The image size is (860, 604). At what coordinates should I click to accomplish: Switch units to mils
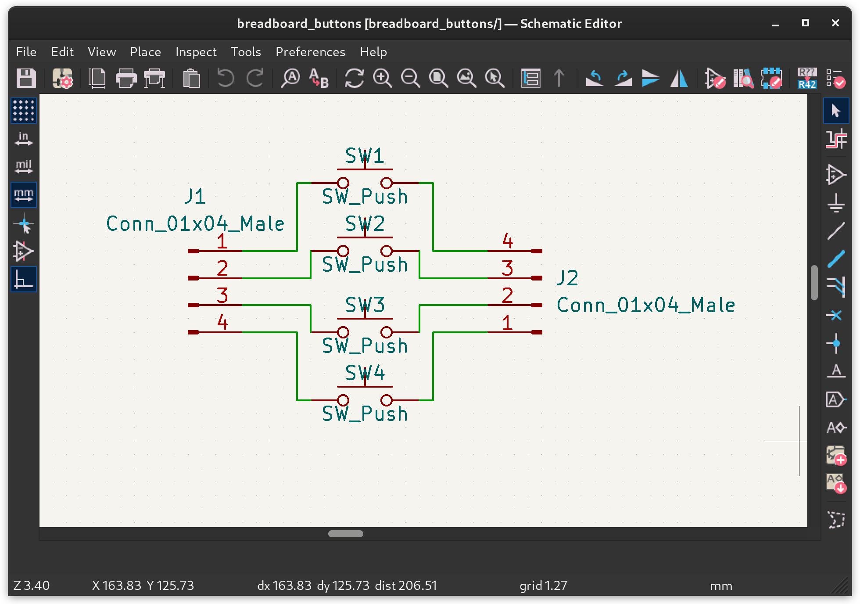pyautogui.click(x=24, y=167)
